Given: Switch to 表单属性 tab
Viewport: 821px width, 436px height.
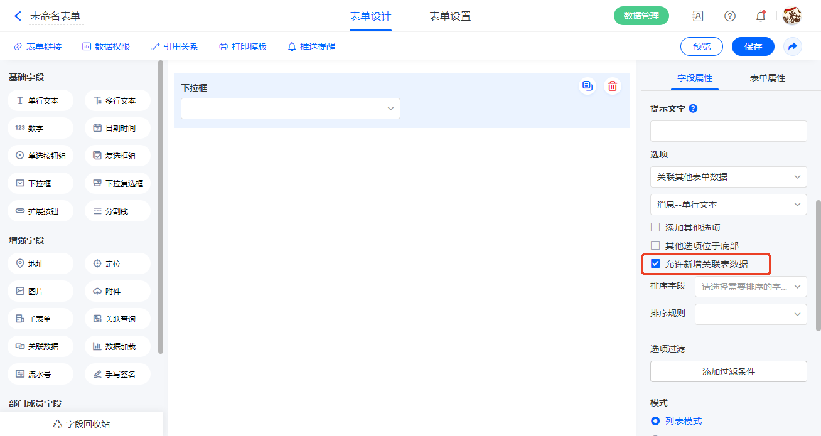Looking at the screenshot, I should coord(767,78).
